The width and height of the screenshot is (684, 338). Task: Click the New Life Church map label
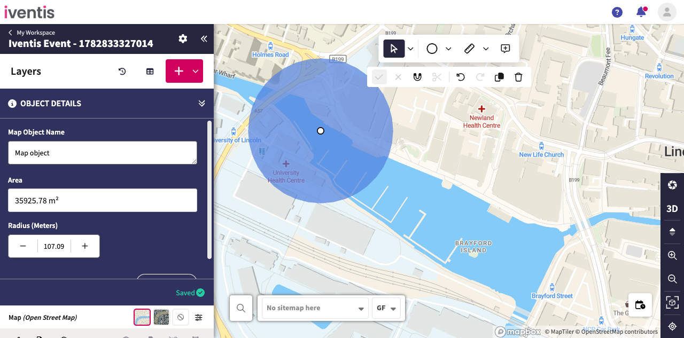tap(541, 154)
